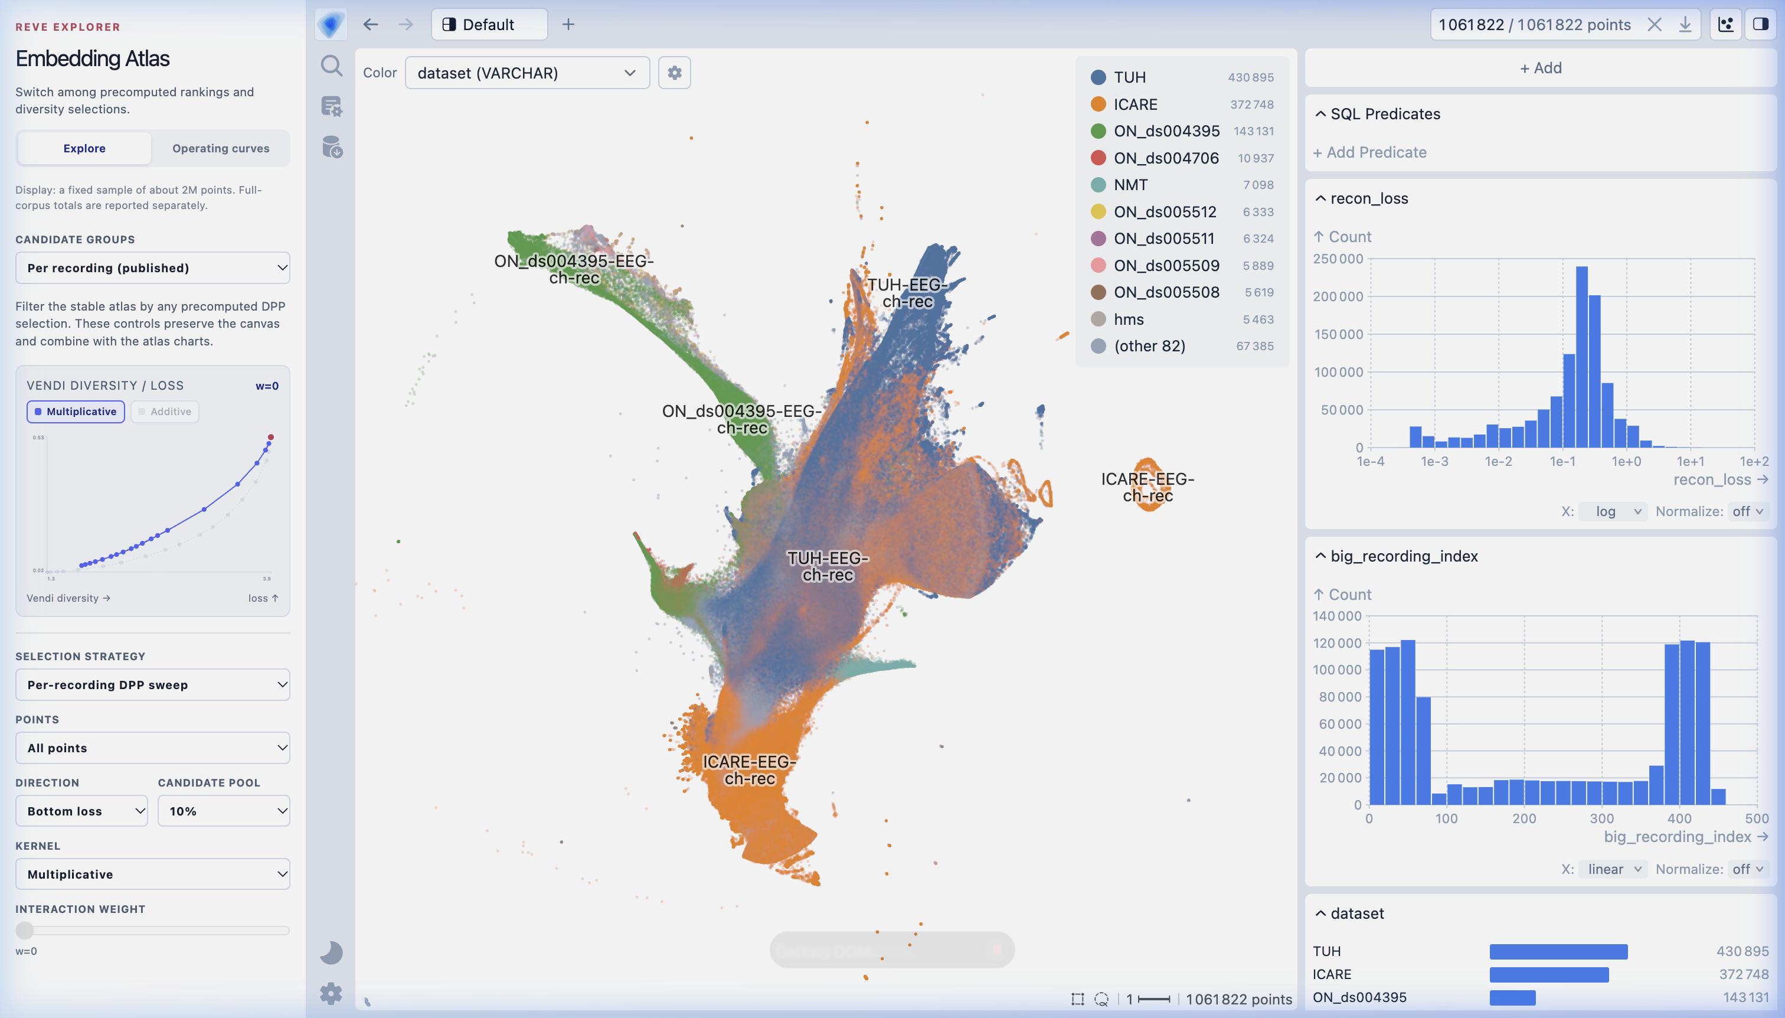Open Candidate Pool 10% dropdown
The image size is (1785, 1018).
tap(224, 811)
